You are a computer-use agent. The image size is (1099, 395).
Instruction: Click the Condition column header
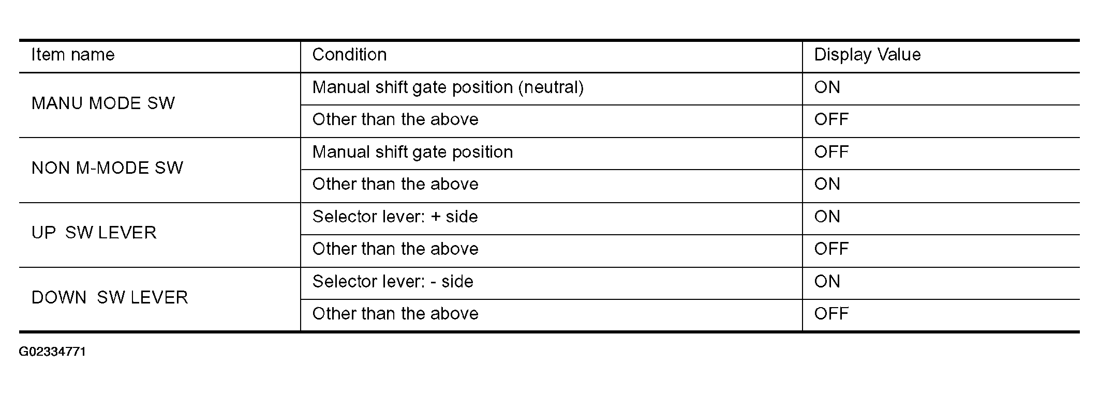[x=349, y=55]
